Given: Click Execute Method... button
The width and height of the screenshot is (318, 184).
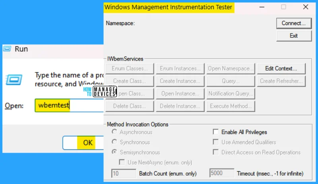Looking at the screenshot, I should pyautogui.click(x=231, y=106).
